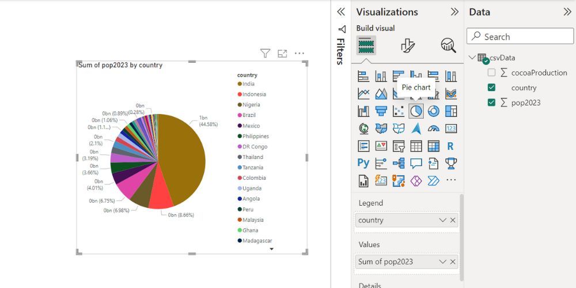Remove country from the Legend well
The width and height of the screenshot is (576, 288).
point(453,220)
